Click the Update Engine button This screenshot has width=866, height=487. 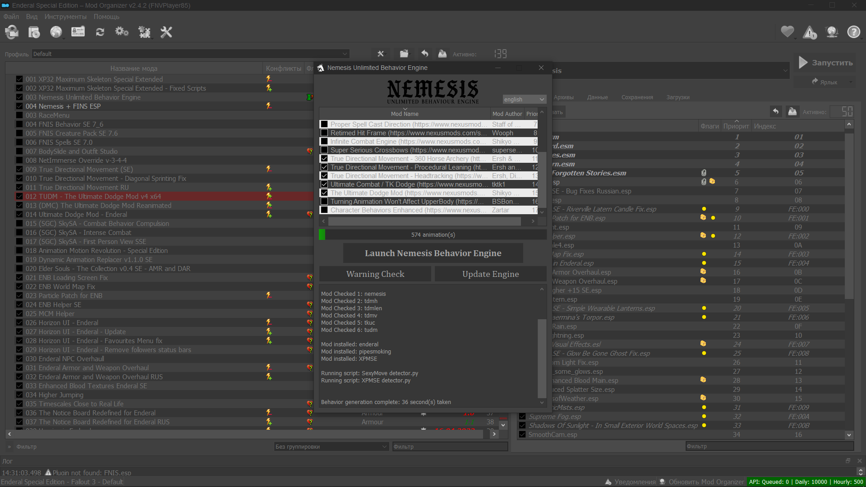[491, 274]
